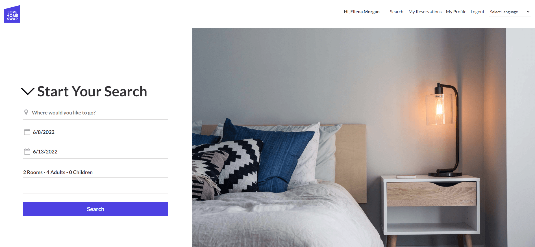The width and height of the screenshot is (535, 247).
Task: Open calendar icon beside 6/8/2022
Action: pos(27,132)
